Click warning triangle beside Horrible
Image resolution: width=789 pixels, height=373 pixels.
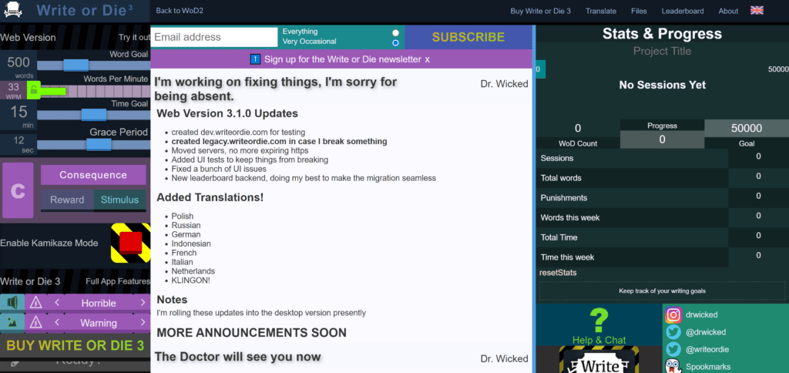[x=35, y=303]
